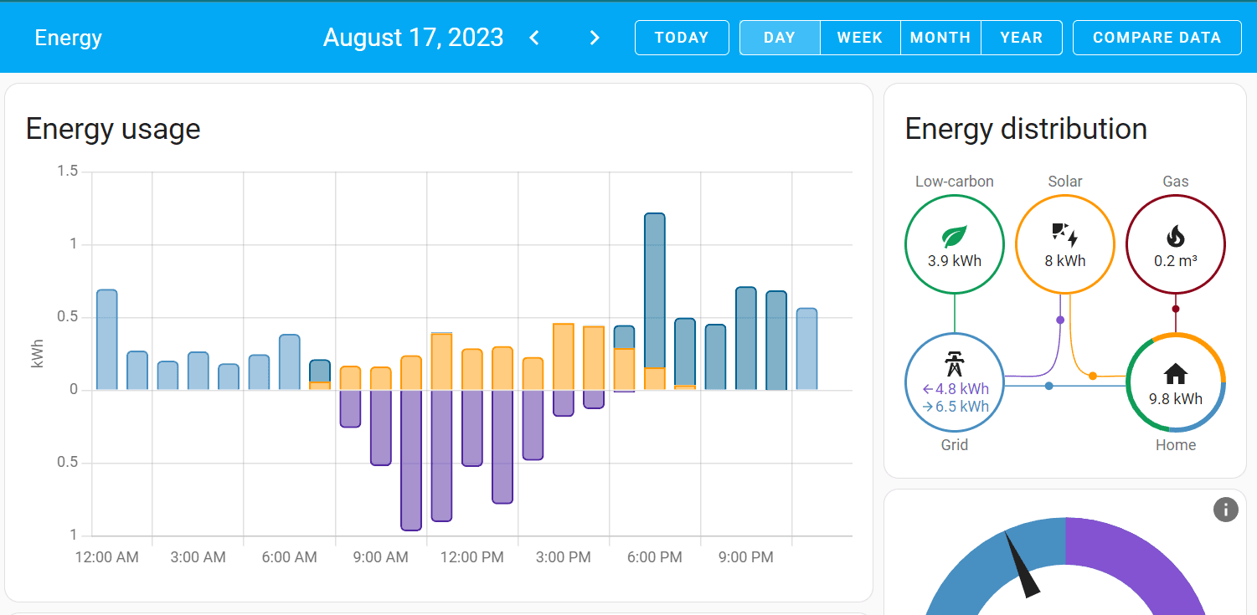The height and width of the screenshot is (615, 1257).
Task: Switch to MONTH view
Action: (940, 38)
